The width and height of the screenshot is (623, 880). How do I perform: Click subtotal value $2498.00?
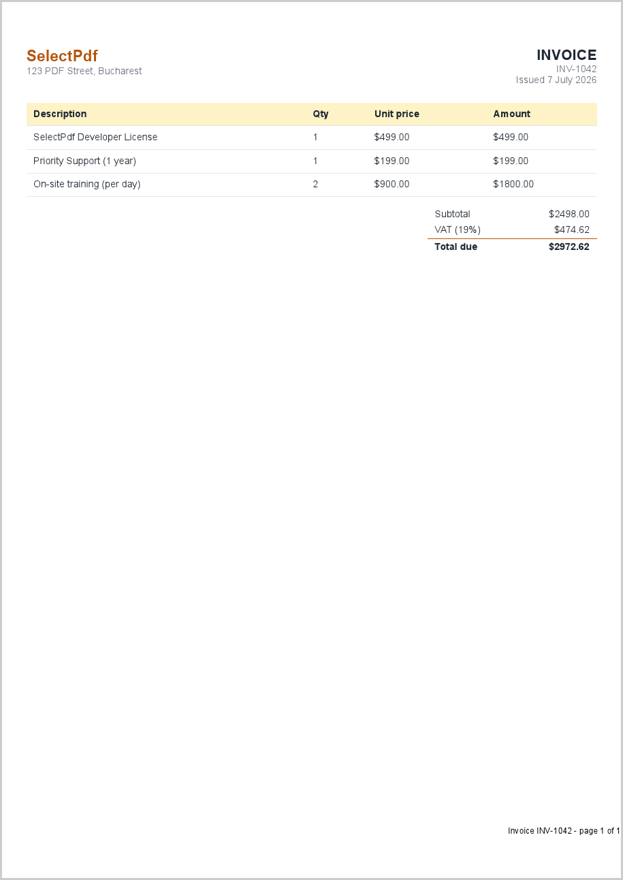coord(569,214)
